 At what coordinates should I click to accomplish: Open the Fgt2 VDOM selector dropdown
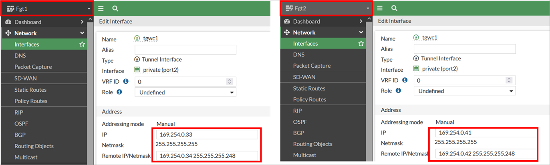[x=326, y=8]
